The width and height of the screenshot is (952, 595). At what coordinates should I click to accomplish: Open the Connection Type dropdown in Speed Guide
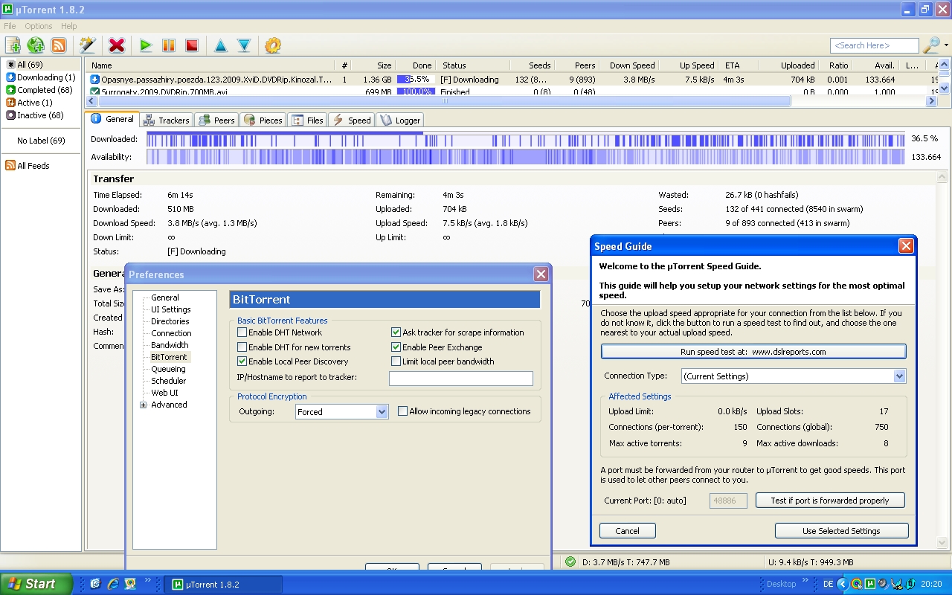coord(793,376)
